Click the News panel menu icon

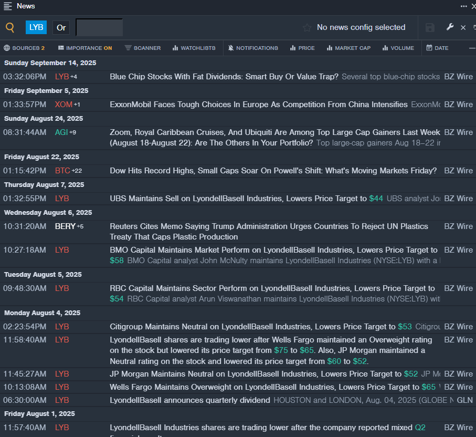click(x=7, y=6)
